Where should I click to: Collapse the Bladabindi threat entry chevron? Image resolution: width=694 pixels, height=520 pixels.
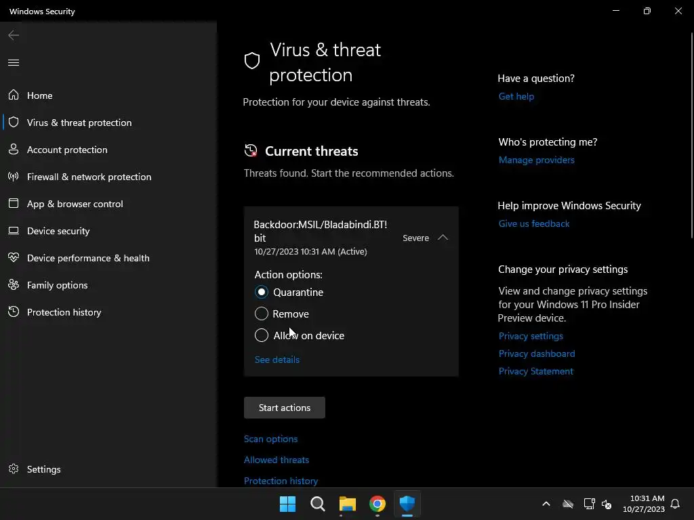click(x=443, y=238)
